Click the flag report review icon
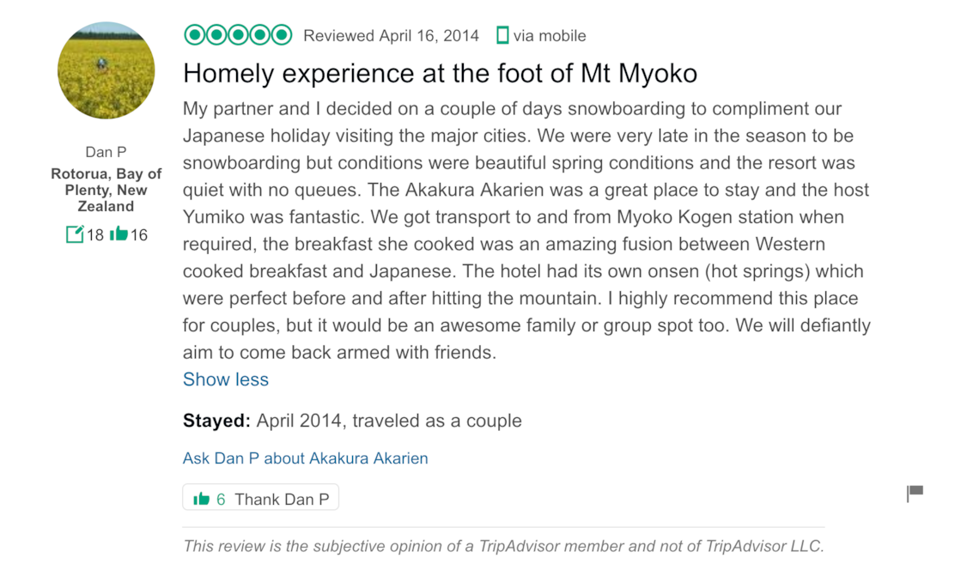 pos(915,494)
